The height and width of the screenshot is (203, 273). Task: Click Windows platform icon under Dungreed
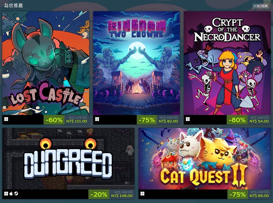click(x=6, y=194)
